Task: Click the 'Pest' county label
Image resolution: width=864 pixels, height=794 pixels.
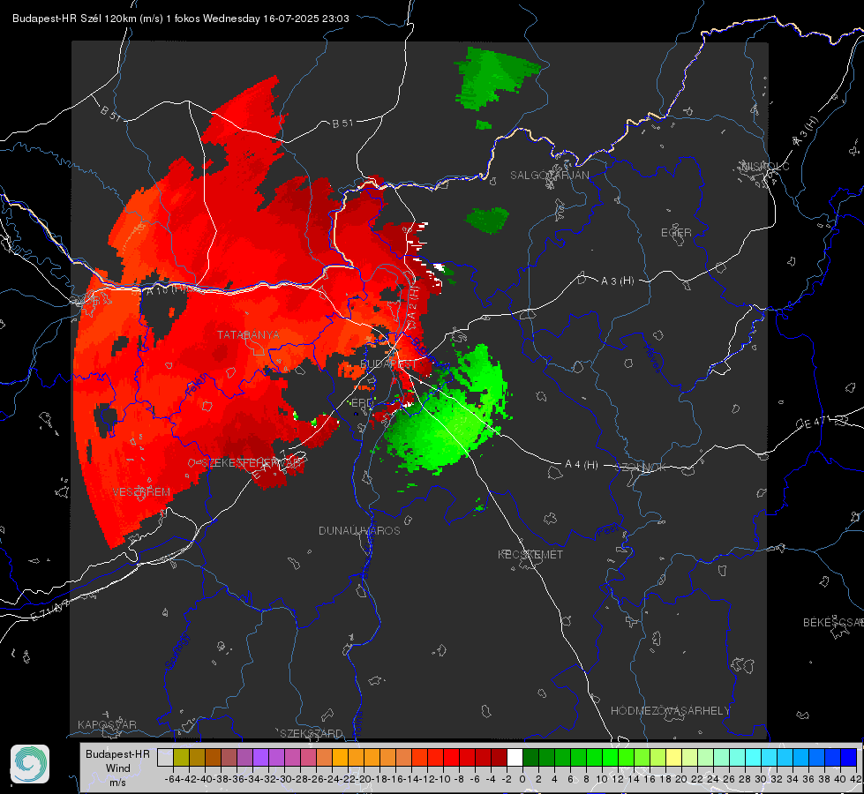Action: click(608, 532)
